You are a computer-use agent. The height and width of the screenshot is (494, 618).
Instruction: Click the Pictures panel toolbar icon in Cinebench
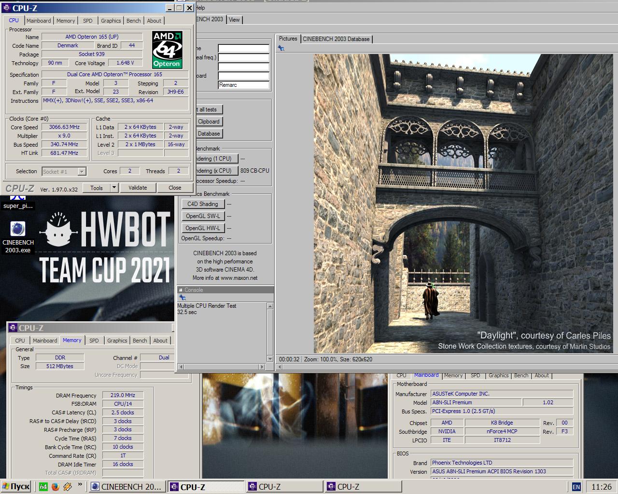(x=281, y=48)
